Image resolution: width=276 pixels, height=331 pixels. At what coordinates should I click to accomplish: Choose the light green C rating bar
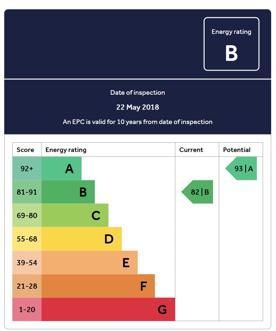[x=75, y=215]
